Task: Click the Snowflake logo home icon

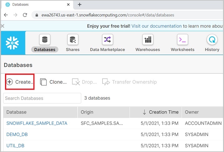Action: click(13, 42)
